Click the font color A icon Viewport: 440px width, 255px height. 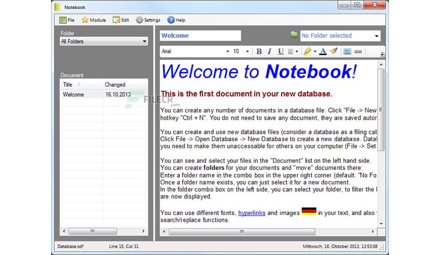tap(323, 52)
